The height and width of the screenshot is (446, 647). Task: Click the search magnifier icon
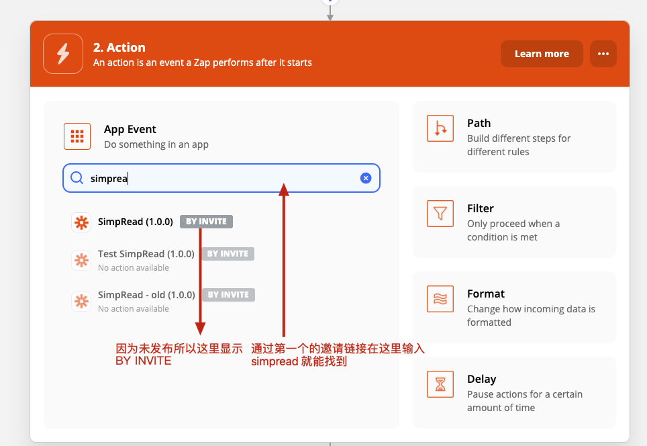(x=77, y=178)
